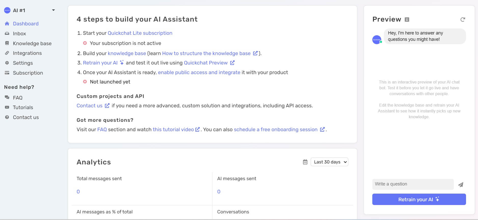Expand the AI #1 assistant selector arrow
This screenshot has height=220, width=478.
coord(53,10)
